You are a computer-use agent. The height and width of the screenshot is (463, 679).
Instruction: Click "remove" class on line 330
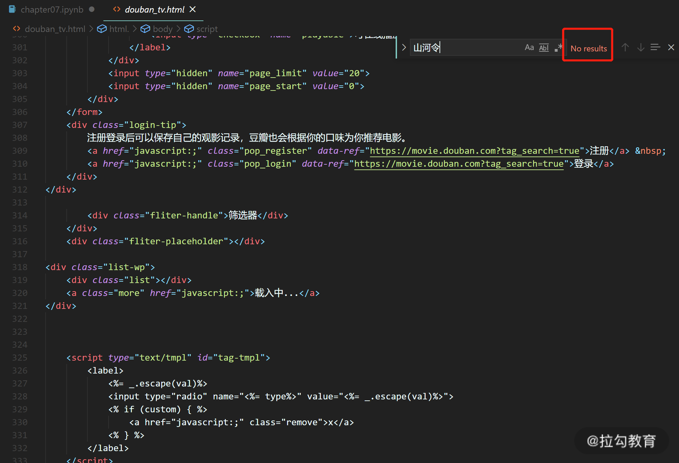click(302, 422)
